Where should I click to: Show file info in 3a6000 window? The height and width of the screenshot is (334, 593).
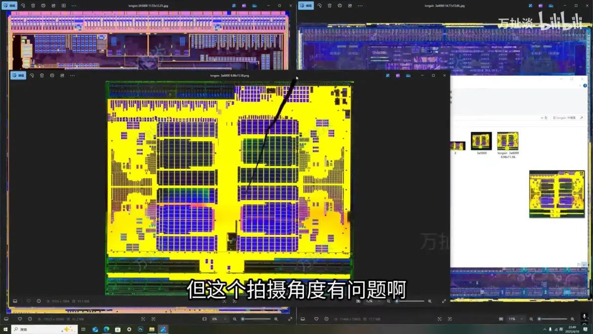(x=39, y=301)
